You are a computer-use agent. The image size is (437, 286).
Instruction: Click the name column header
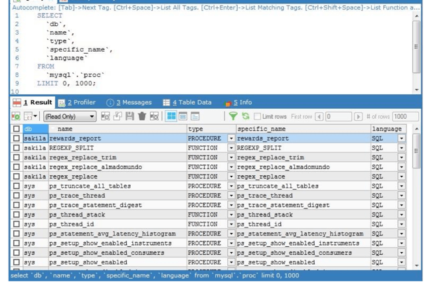(x=118, y=129)
